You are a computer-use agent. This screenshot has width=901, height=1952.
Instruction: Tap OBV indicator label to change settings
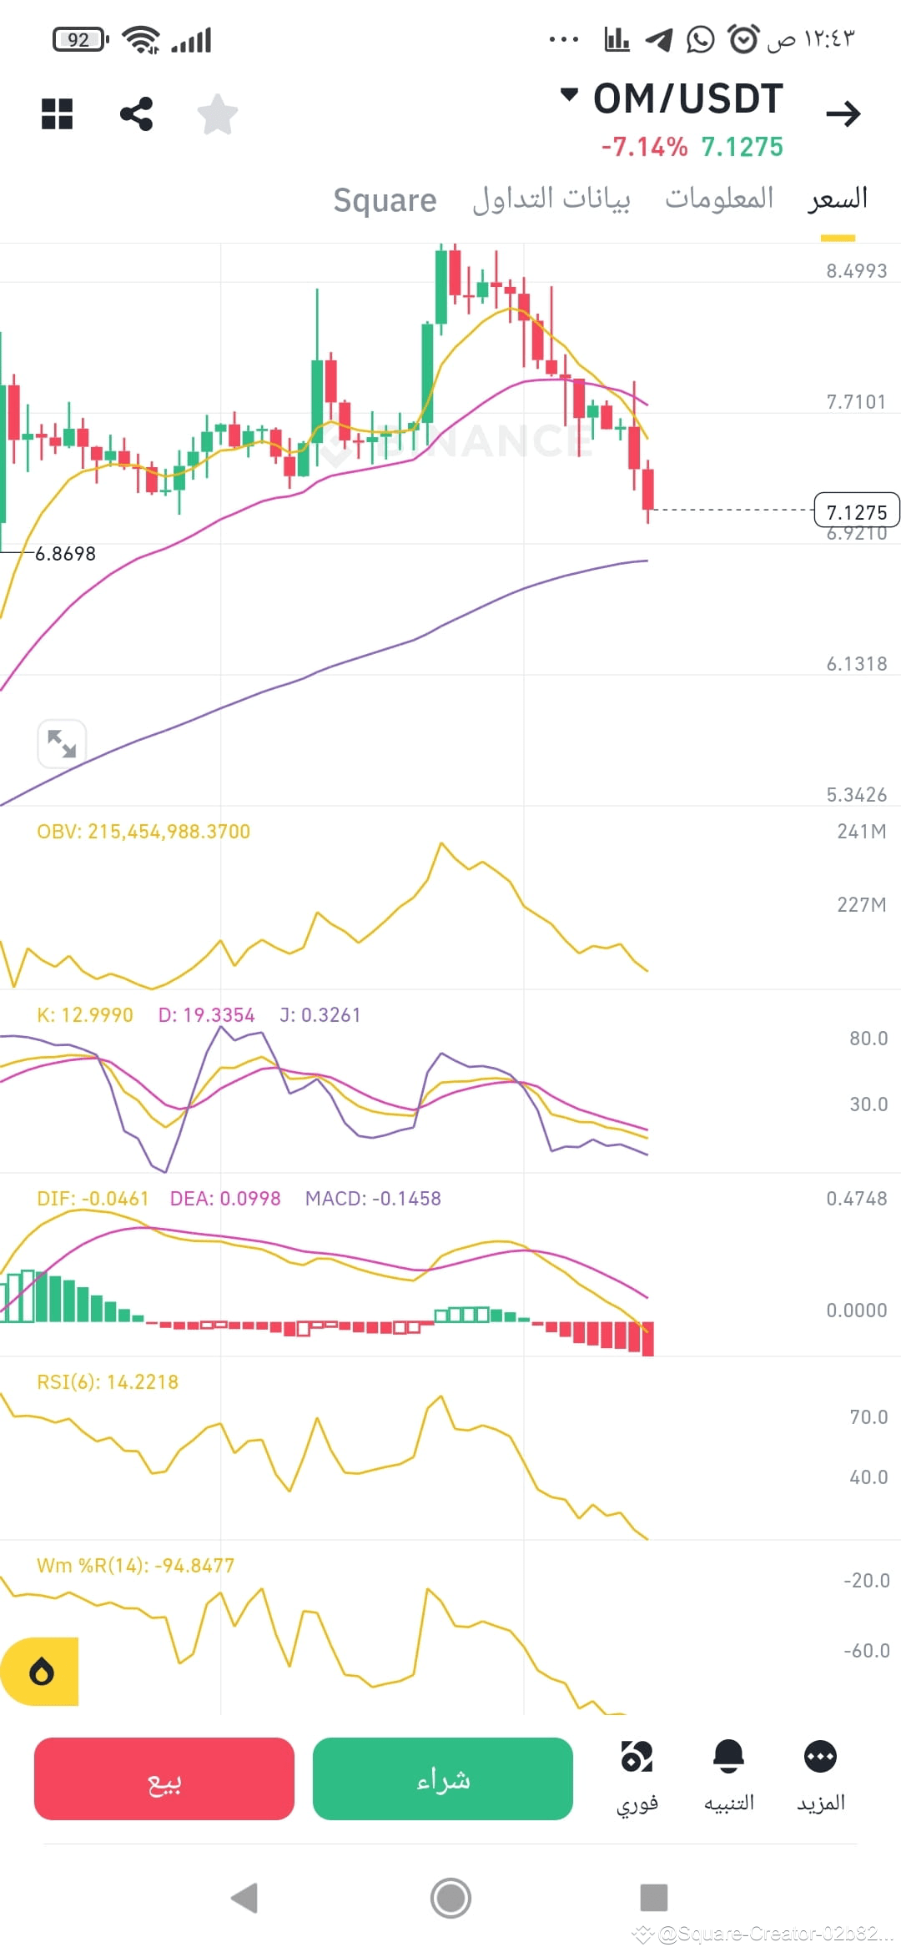(144, 831)
